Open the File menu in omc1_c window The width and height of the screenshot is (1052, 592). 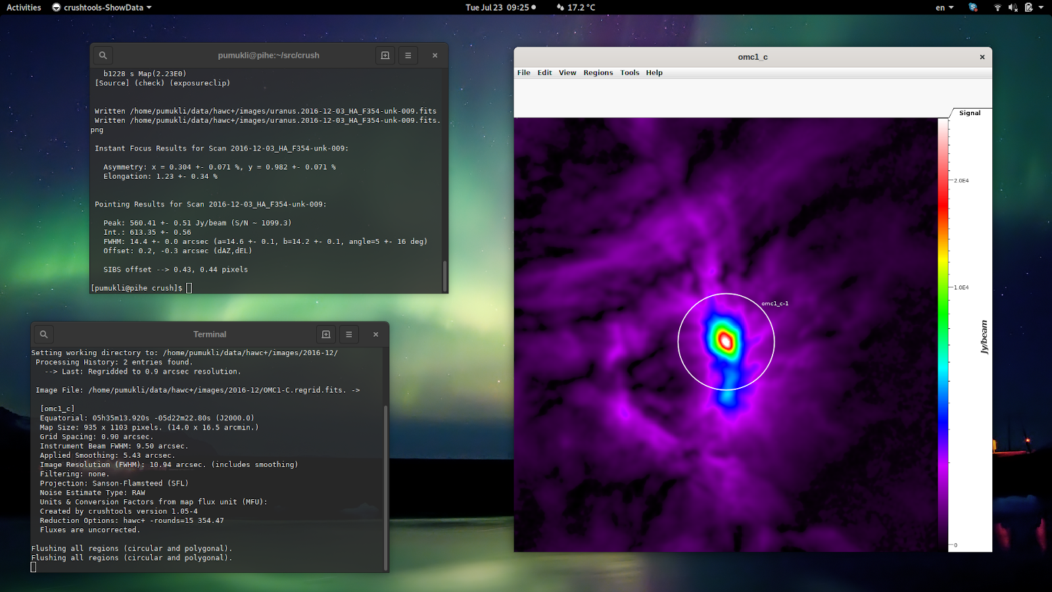tap(523, 73)
